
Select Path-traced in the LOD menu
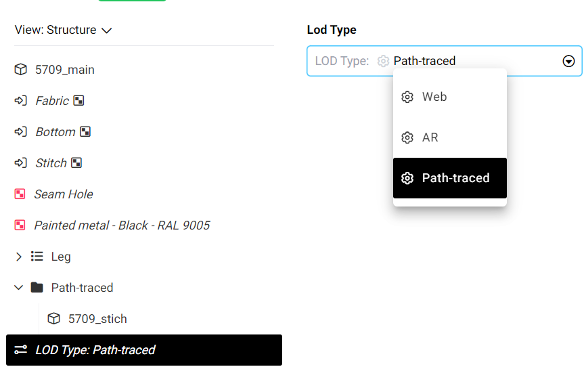pyautogui.click(x=449, y=178)
